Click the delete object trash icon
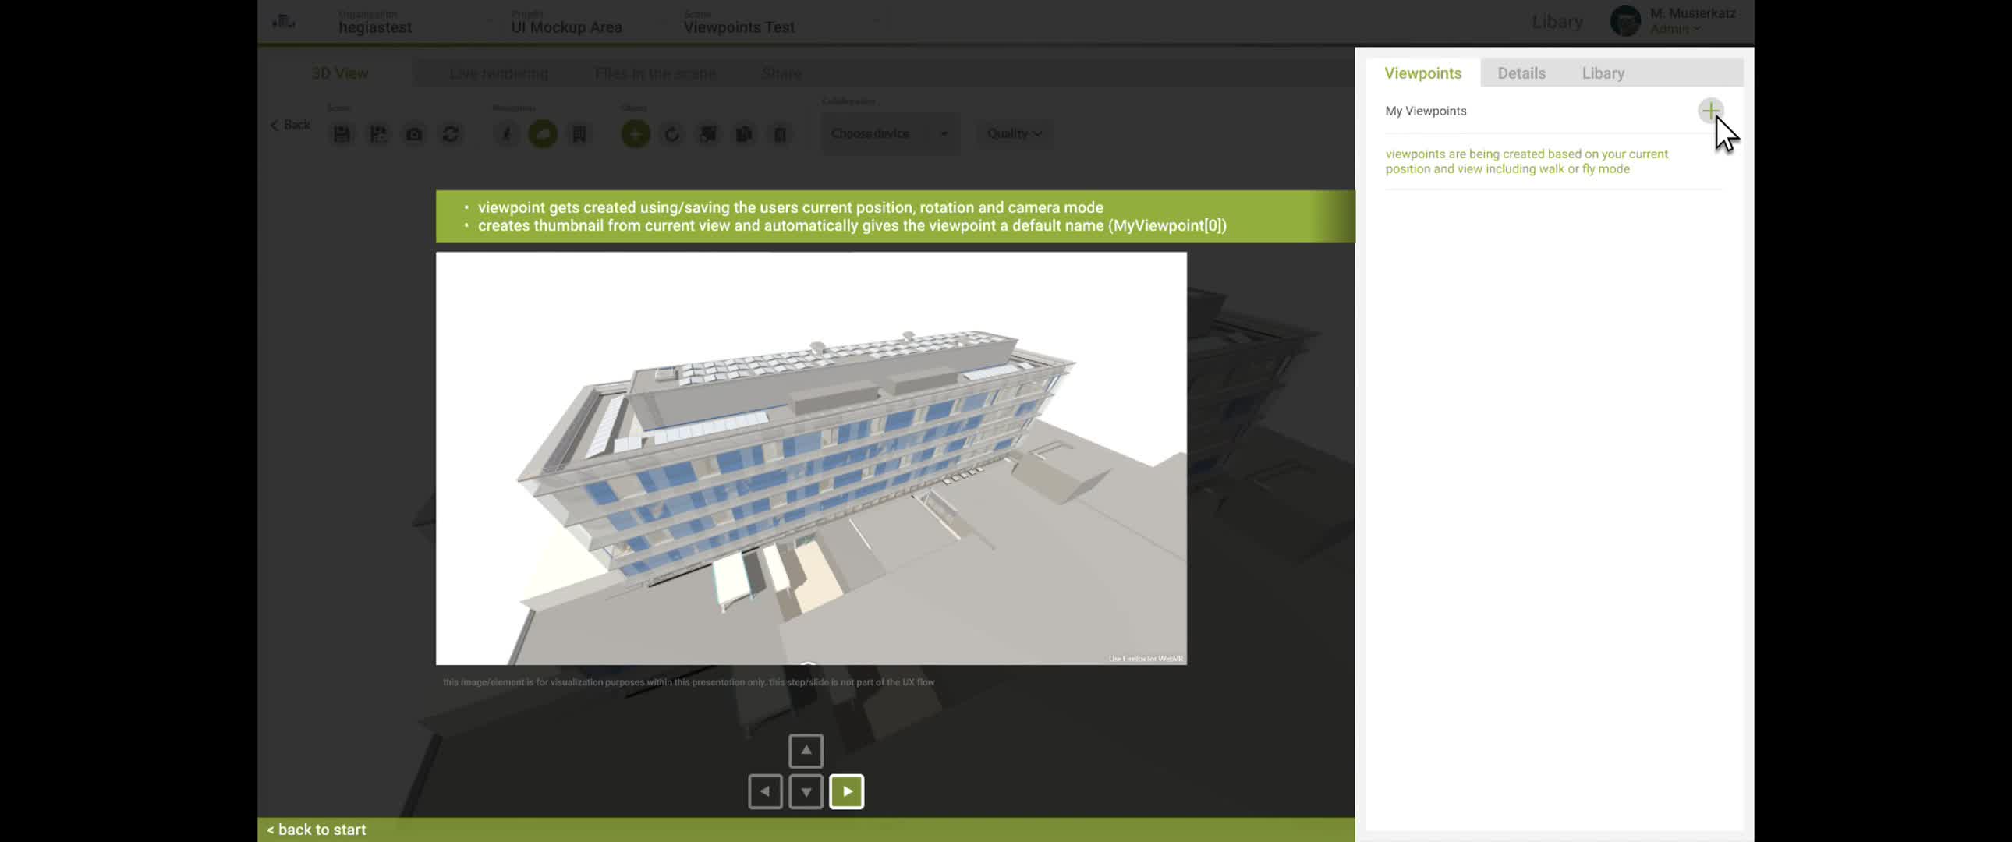The height and width of the screenshot is (842, 2012). (x=780, y=134)
